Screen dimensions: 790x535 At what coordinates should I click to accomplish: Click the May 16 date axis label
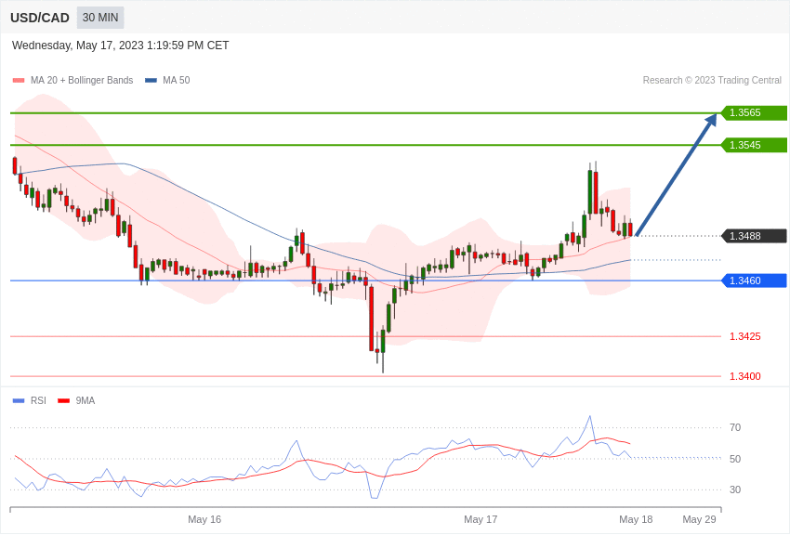click(x=204, y=519)
